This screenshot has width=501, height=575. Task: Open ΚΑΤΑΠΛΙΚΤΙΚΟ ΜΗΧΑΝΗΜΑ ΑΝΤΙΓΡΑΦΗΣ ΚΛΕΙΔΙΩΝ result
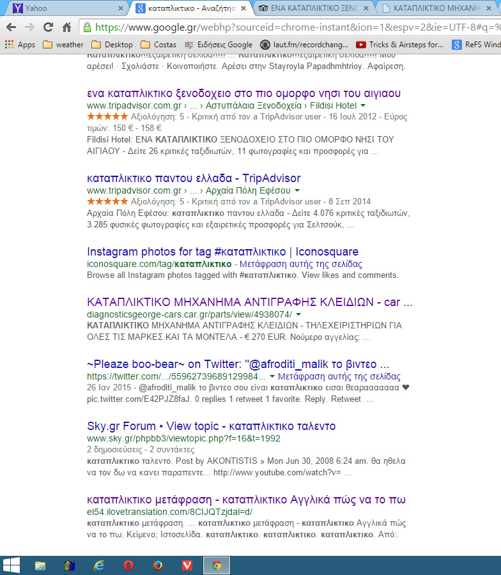[250, 302]
